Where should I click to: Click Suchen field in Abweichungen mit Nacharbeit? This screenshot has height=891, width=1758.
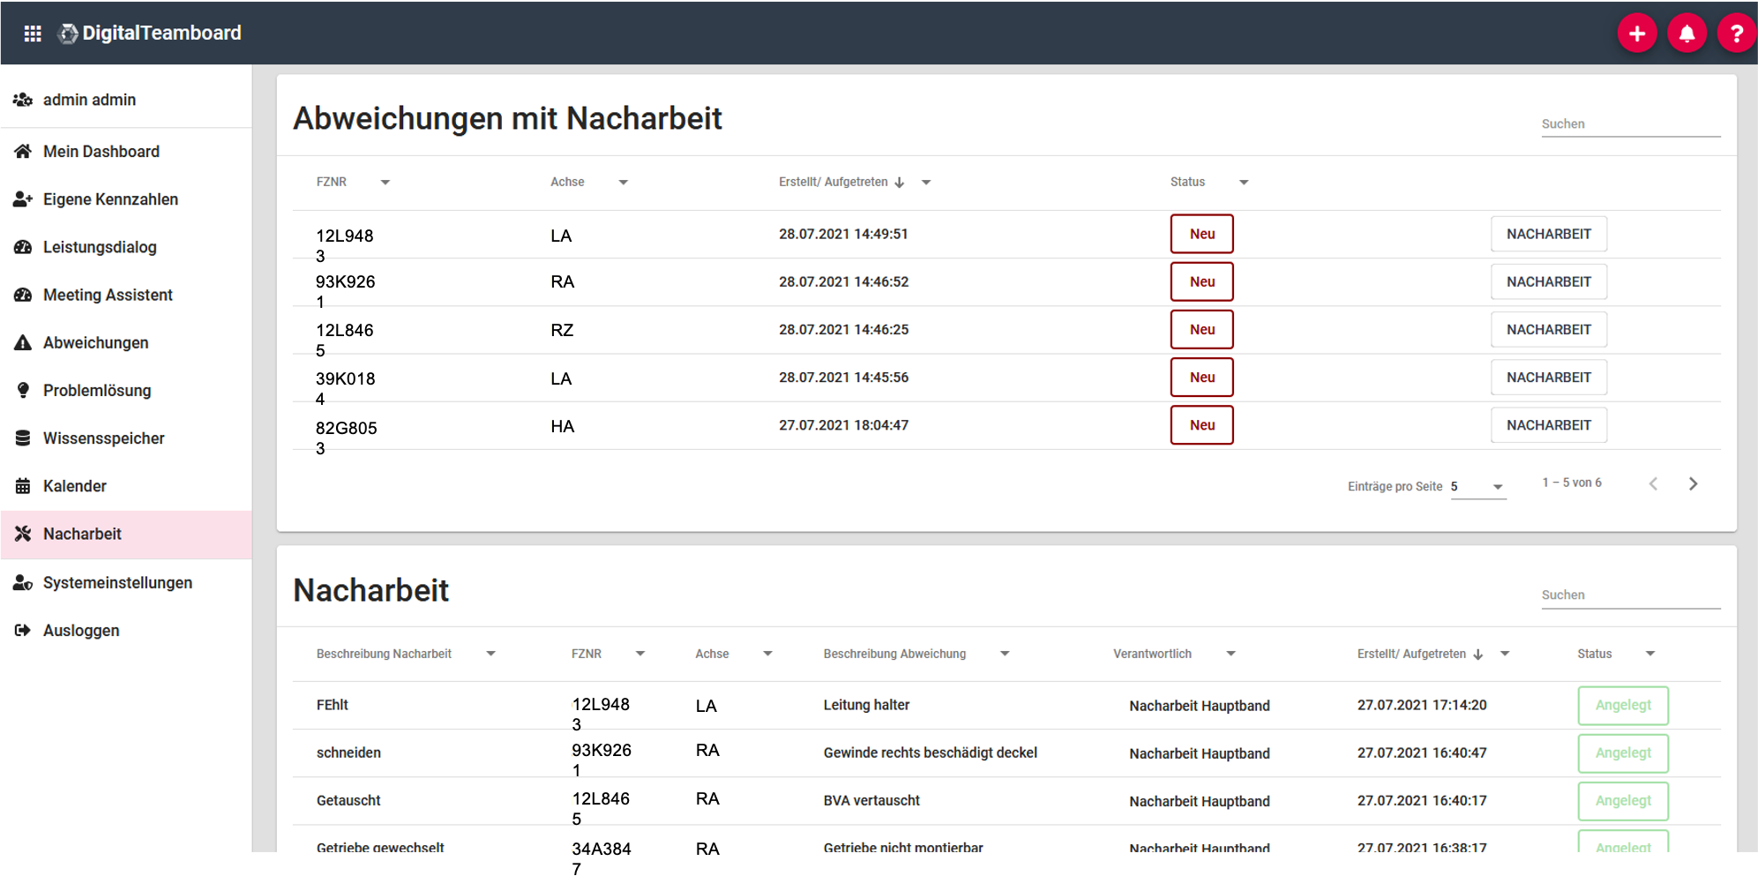(x=1630, y=124)
